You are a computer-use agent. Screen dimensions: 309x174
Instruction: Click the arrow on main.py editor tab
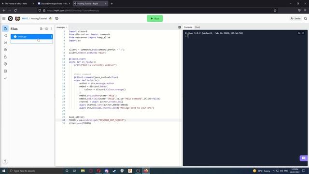point(67,27)
